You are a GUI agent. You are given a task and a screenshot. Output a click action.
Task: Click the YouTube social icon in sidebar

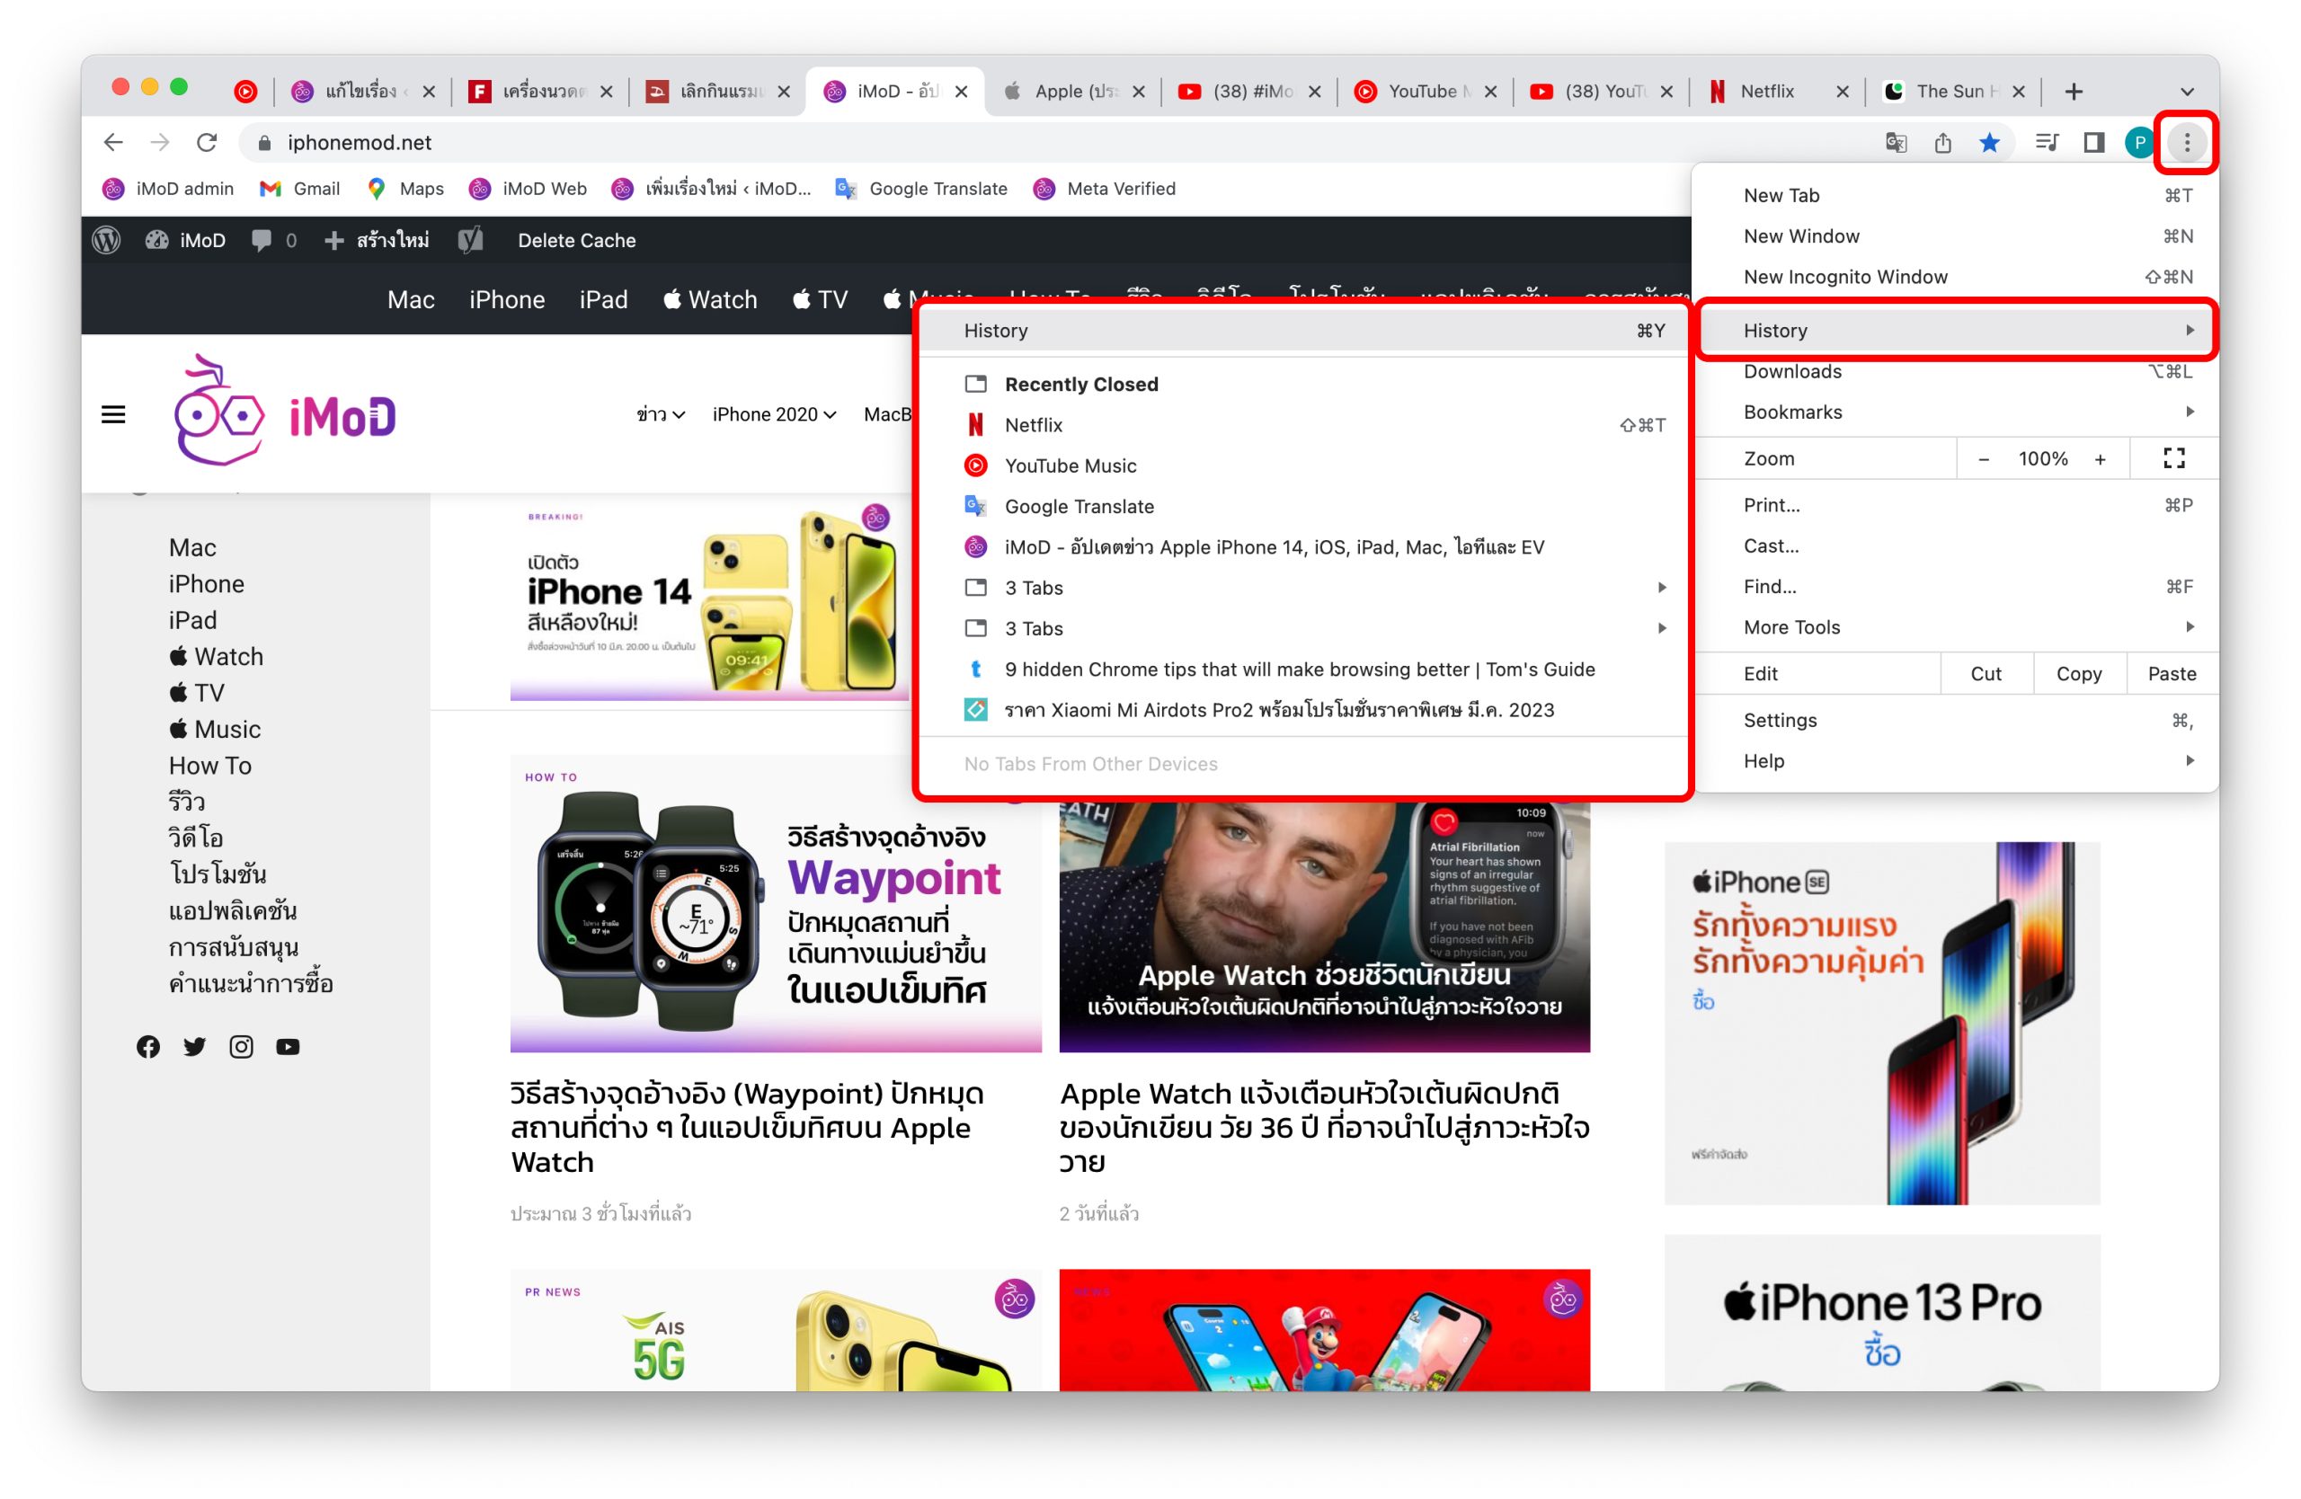click(287, 1047)
